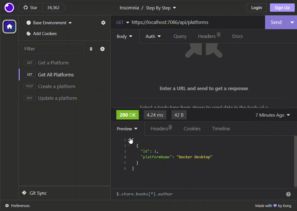This screenshot has width=297, height=211.
Task: Click the 200 OK status badge
Action: (x=127, y=115)
